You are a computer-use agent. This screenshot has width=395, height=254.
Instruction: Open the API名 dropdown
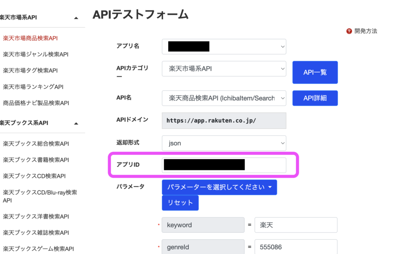pyautogui.click(x=224, y=98)
